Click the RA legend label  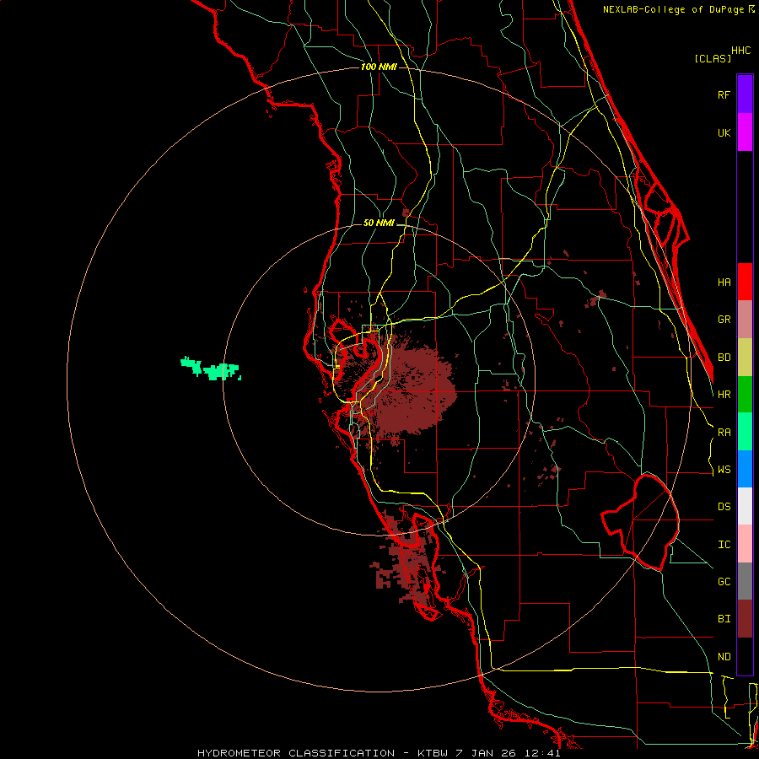coord(724,433)
